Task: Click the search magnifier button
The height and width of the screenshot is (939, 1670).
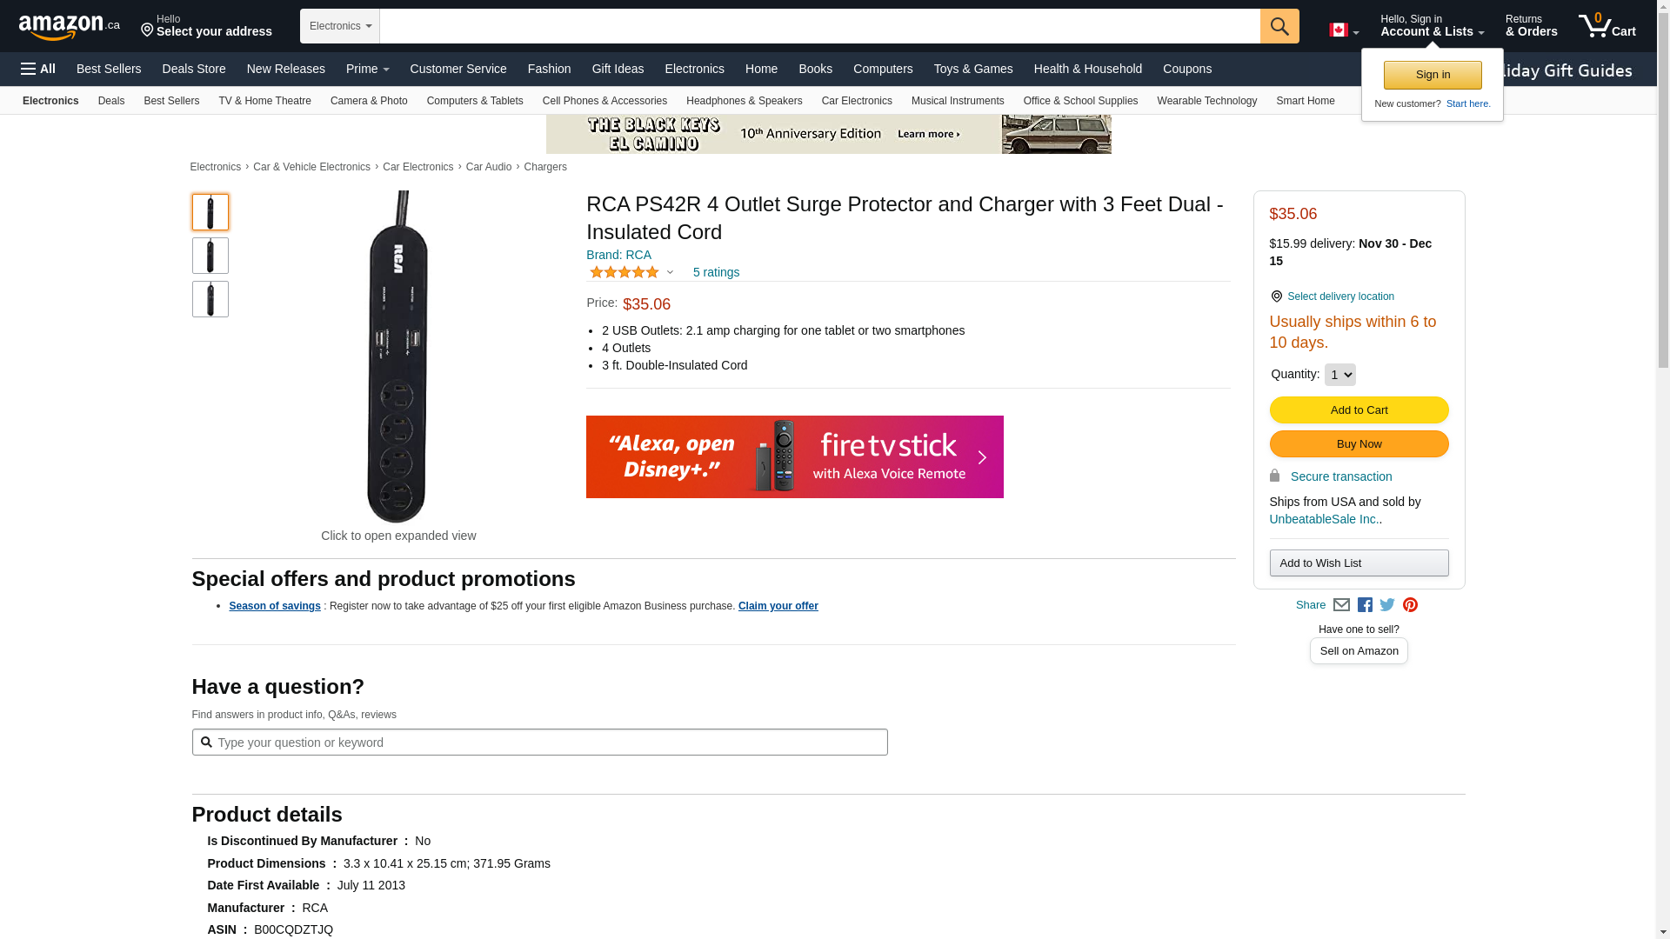Action: (1279, 26)
